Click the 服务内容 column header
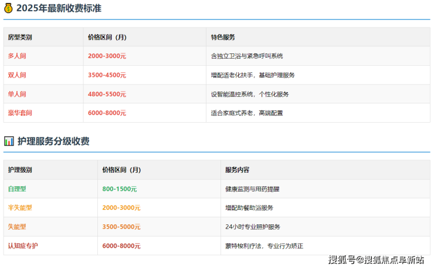Screen dimensions: 434x269 237,170
